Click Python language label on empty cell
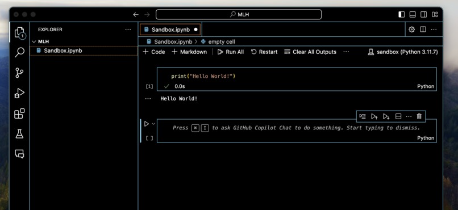 pyautogui.click(x=426, y=138)
